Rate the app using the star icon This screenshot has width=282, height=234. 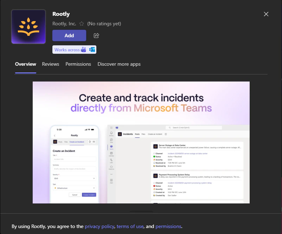click(x=81, y=23)
